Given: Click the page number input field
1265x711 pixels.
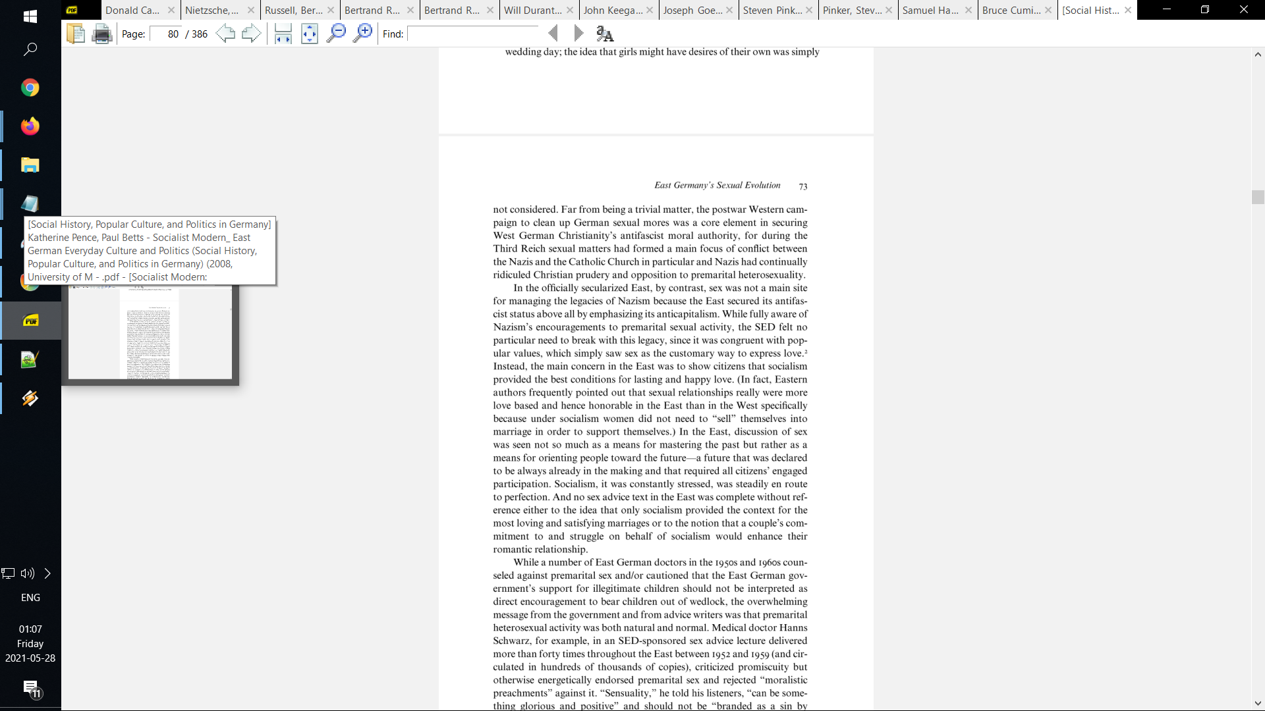Looking at the screenshot, I should [x=166, y=34].
